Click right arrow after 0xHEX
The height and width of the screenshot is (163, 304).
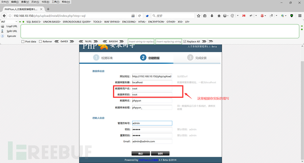coord(72,41)
